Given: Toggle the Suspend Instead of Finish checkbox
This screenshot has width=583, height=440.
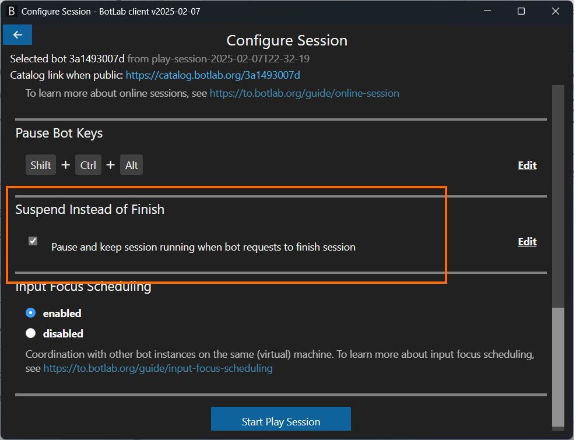Looking at the screenshot, I should [33, 241].
